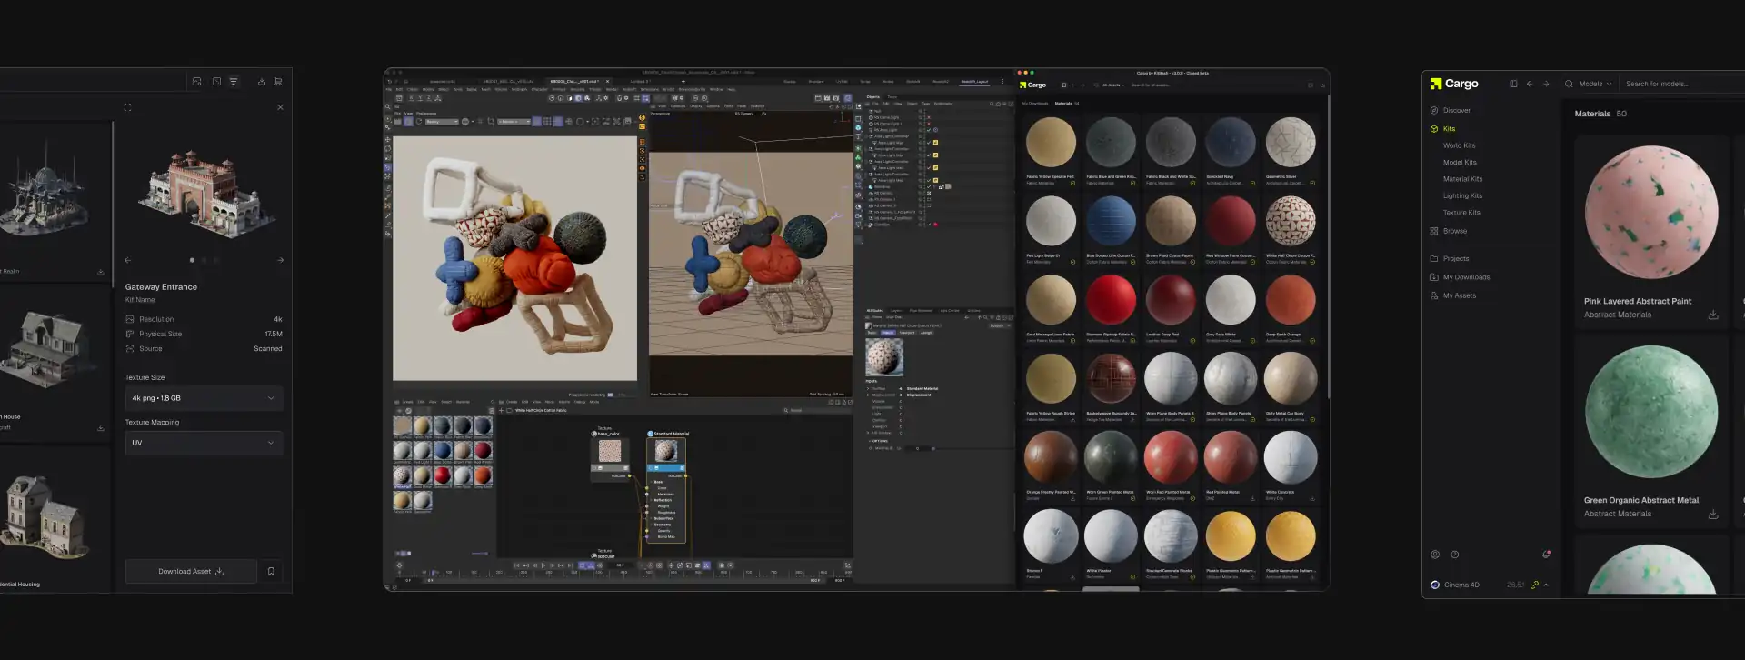The image size is (1745, 660).
Task: Open the Models search filter dropdown
Action: 1595,84
